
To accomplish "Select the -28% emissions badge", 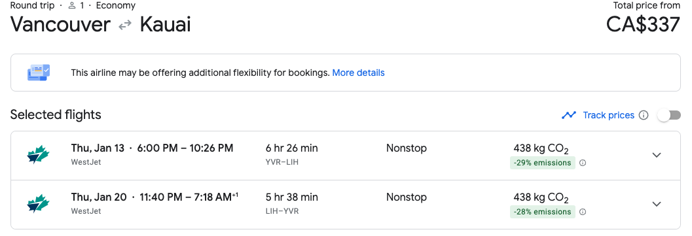I will (x=542, y=212).
